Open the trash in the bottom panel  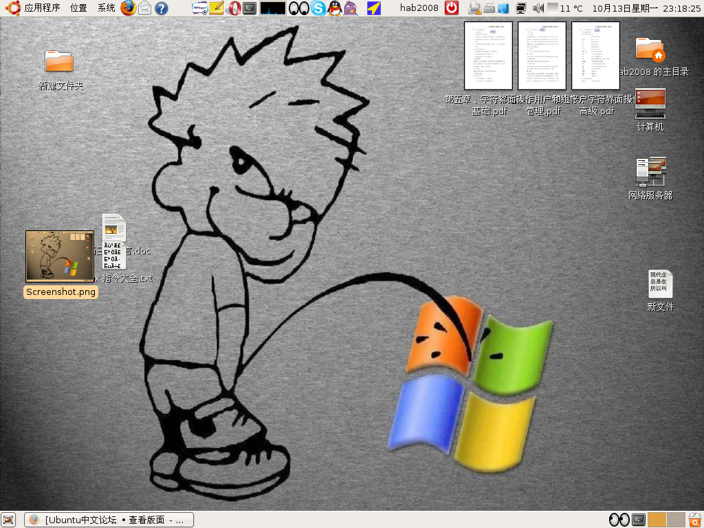[x=695, y=520]
